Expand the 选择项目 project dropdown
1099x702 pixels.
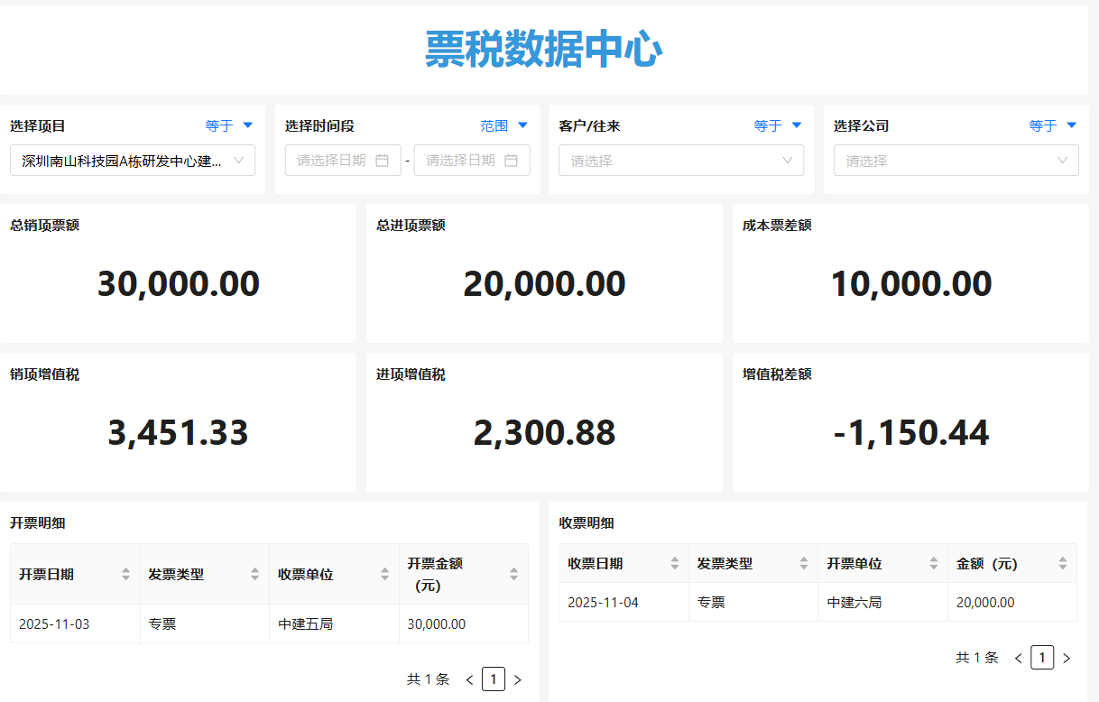pyautogui.click(x=133, y=160)
